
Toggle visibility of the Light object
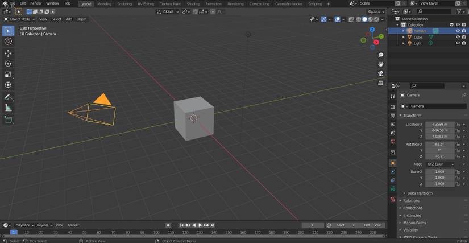(x=458, y=43)
